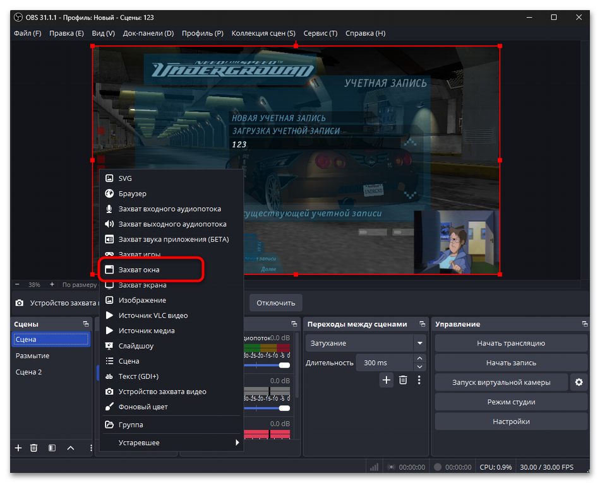Viewport: 600px width, 483px height.
Task: Add a new scene transition
Action: pos(387,380)
